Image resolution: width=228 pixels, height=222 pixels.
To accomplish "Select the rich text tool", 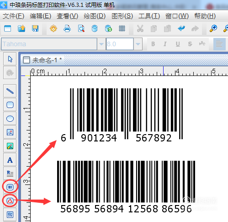I will (10, 173).
